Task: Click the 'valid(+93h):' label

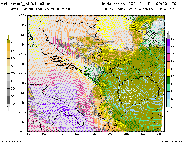Action: pos(115,9)
